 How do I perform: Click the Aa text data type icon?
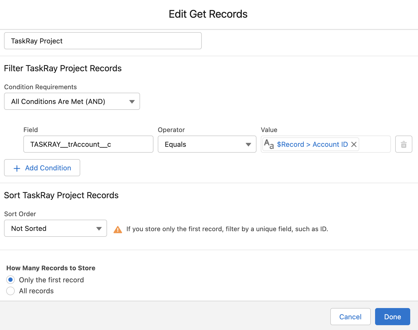coord(269,144)
